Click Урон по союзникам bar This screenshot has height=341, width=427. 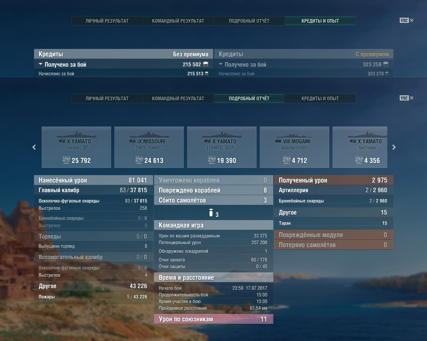pyautogui.click(x=213, y=319)
